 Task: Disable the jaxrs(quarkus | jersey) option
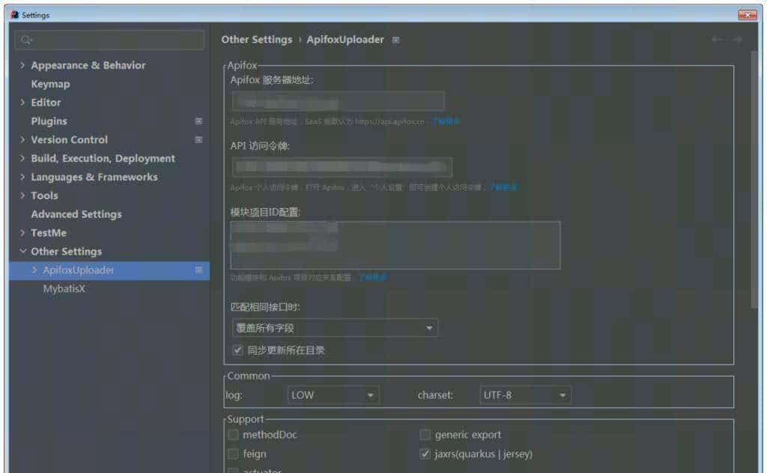point(425,454)
